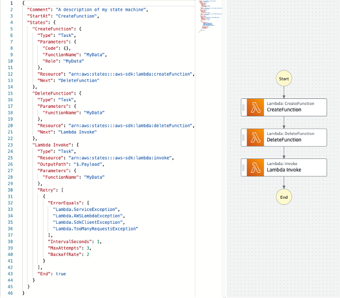340x298 pixels.
Task: Click the "StartAt" key
Action: [39, 16]
